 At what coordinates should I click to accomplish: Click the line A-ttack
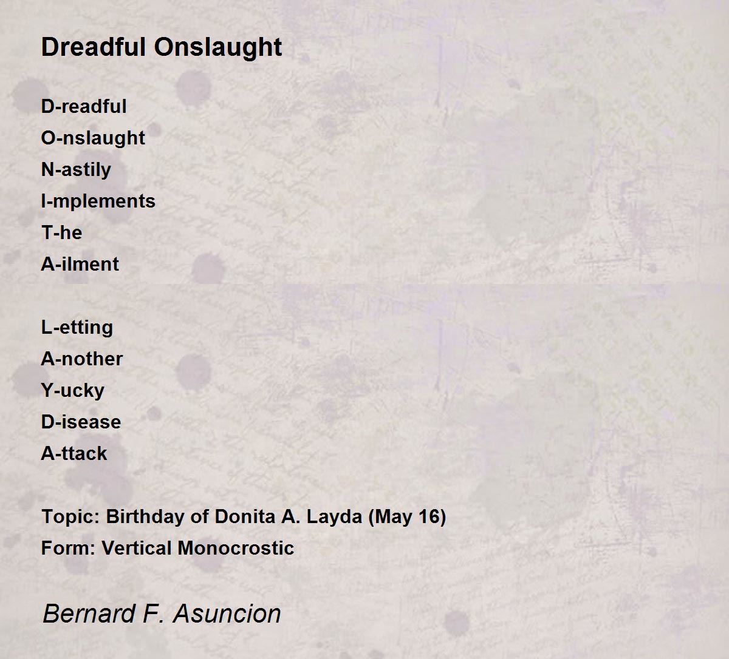[x=74, y=453]
